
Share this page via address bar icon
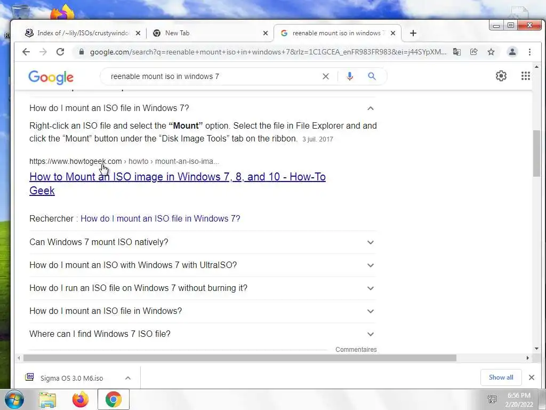point(473,52)
